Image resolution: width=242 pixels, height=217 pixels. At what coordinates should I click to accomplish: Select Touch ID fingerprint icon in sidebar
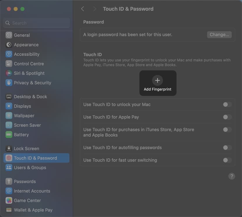coord(9,158)
